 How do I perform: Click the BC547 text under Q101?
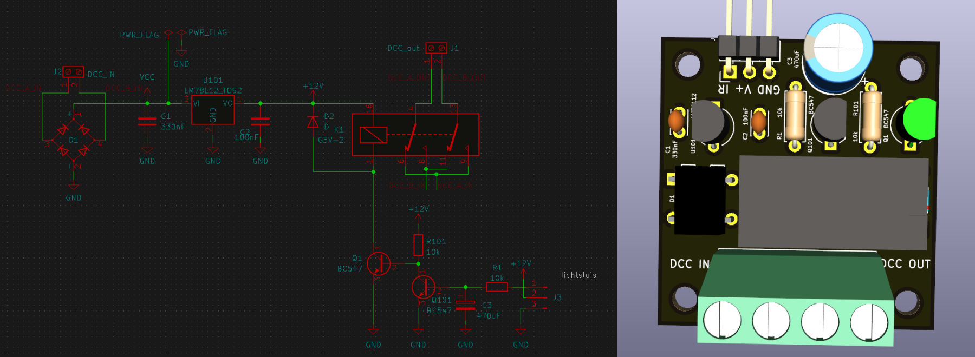tap(439, 310)
